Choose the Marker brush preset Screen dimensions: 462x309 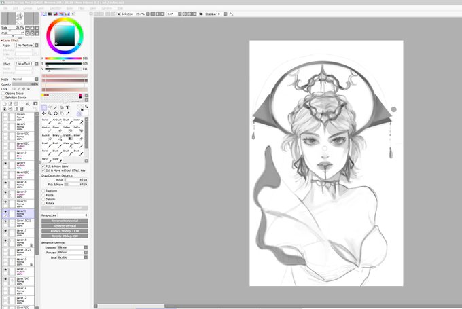(47, 129)
